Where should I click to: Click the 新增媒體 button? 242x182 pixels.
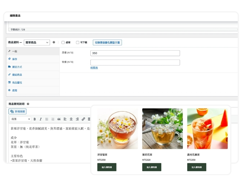coord(18,112)
